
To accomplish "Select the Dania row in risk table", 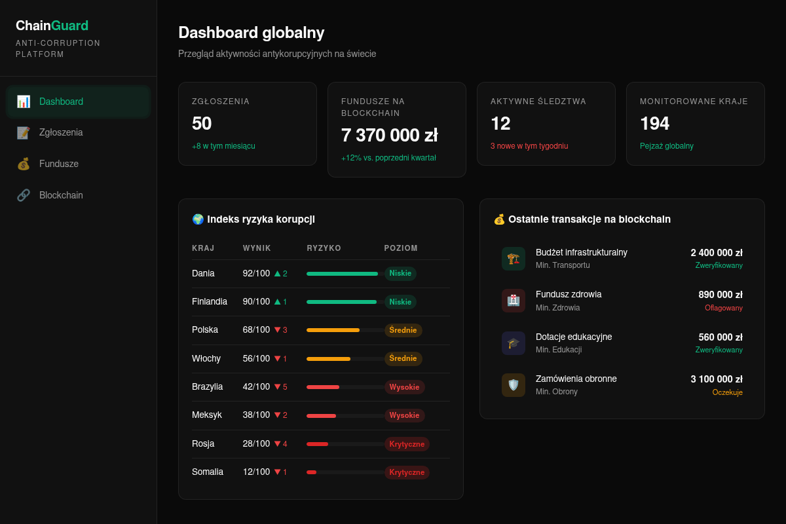I will (x=321, y=274).
